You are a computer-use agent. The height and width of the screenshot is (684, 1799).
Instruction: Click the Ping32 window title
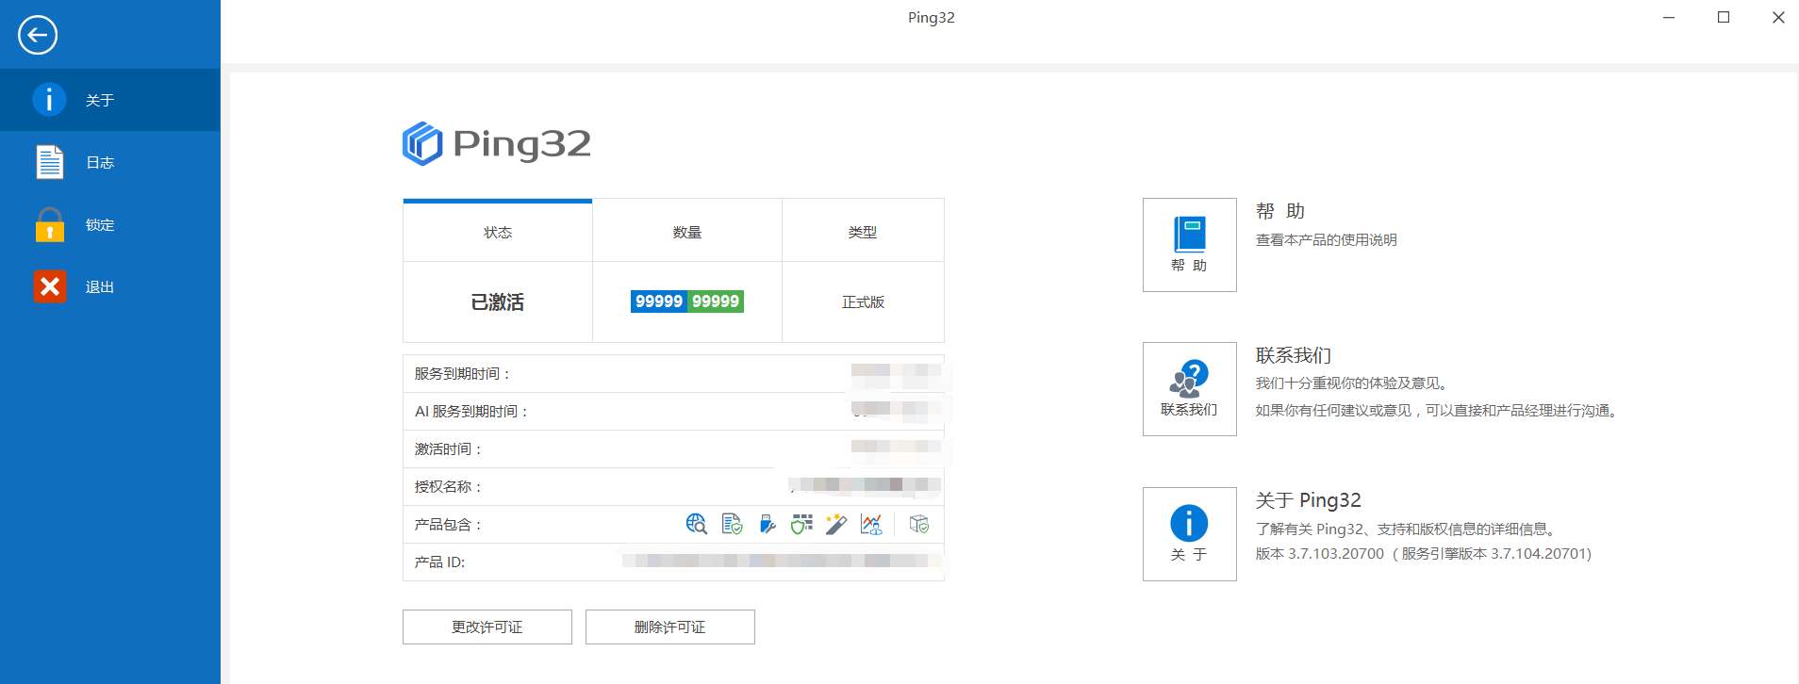pyautogui.click(x=932, y=18)
